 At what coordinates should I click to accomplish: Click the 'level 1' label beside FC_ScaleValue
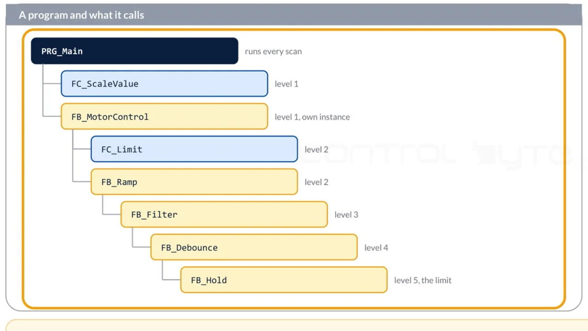pyautogui.click(x=286, y=84)
